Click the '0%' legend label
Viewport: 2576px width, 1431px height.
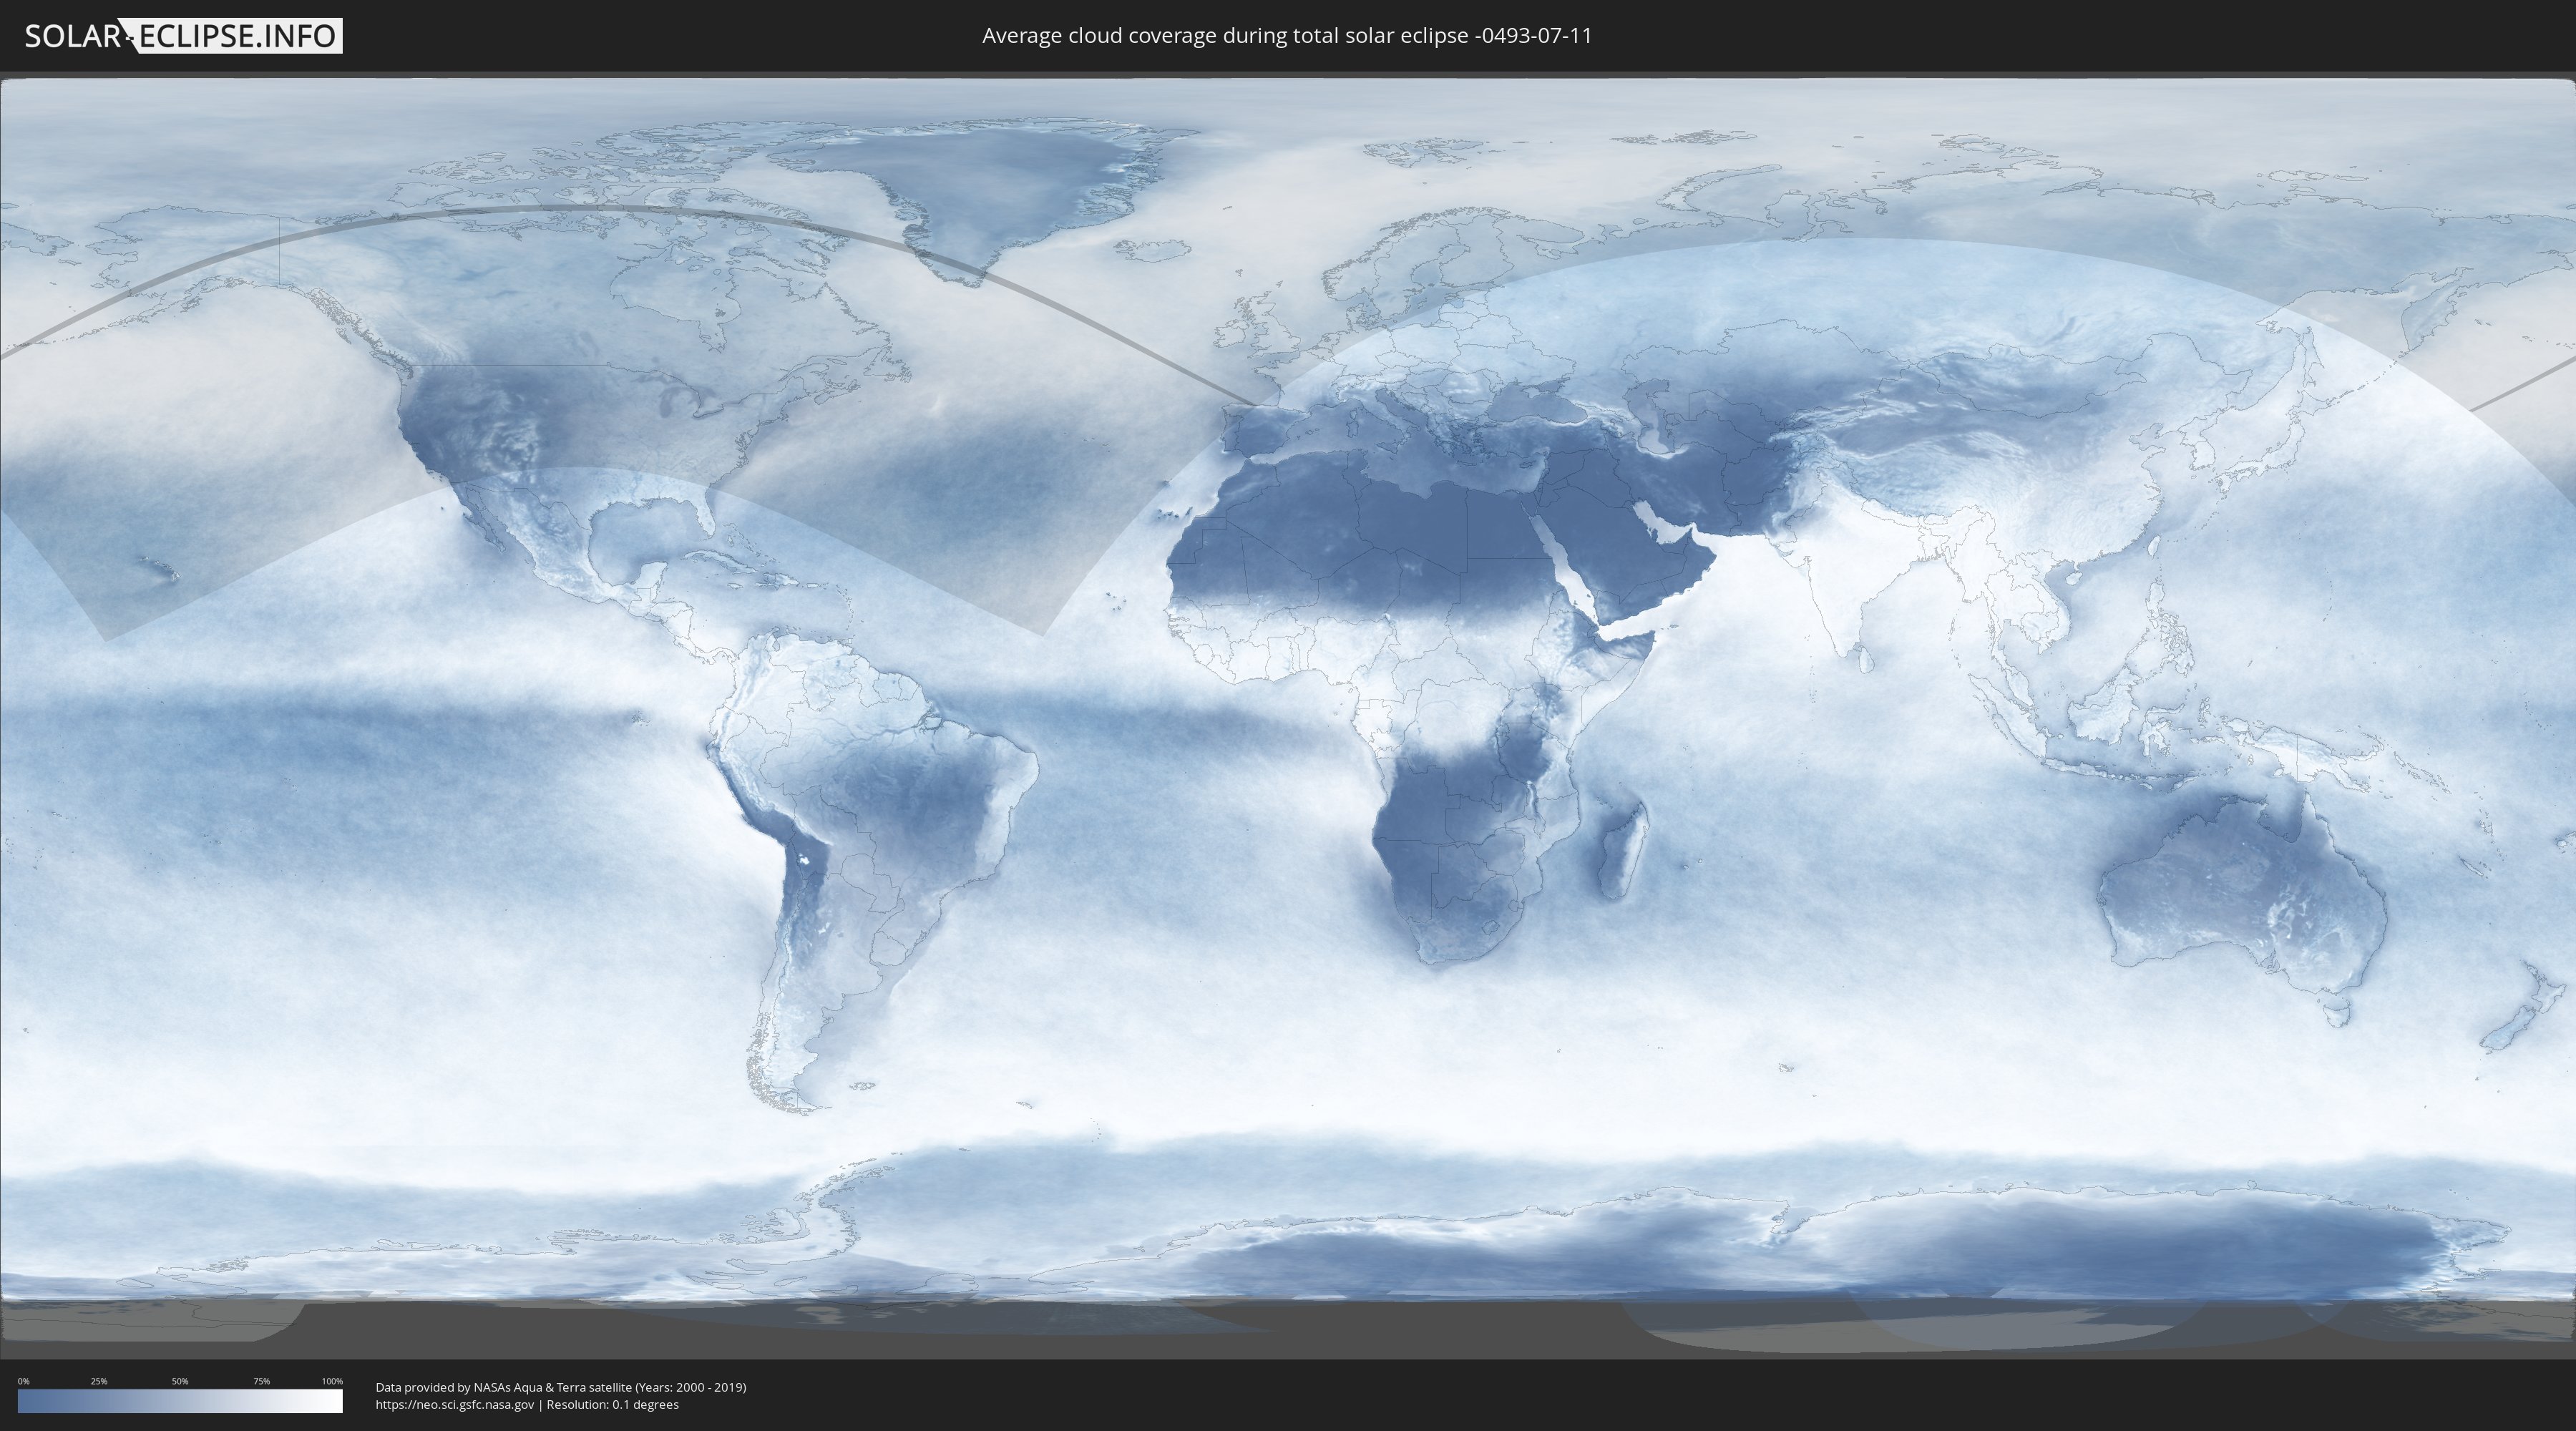coord(24,1381)
